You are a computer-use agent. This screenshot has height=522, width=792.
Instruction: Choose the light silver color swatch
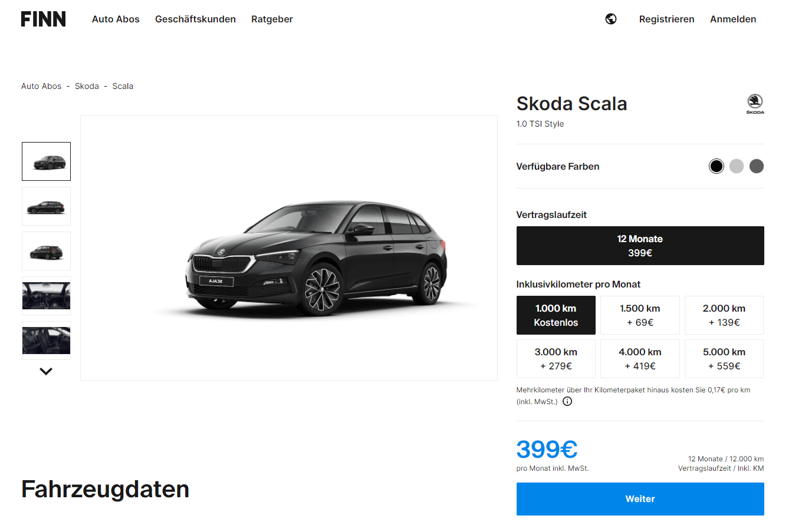[737, 166]
